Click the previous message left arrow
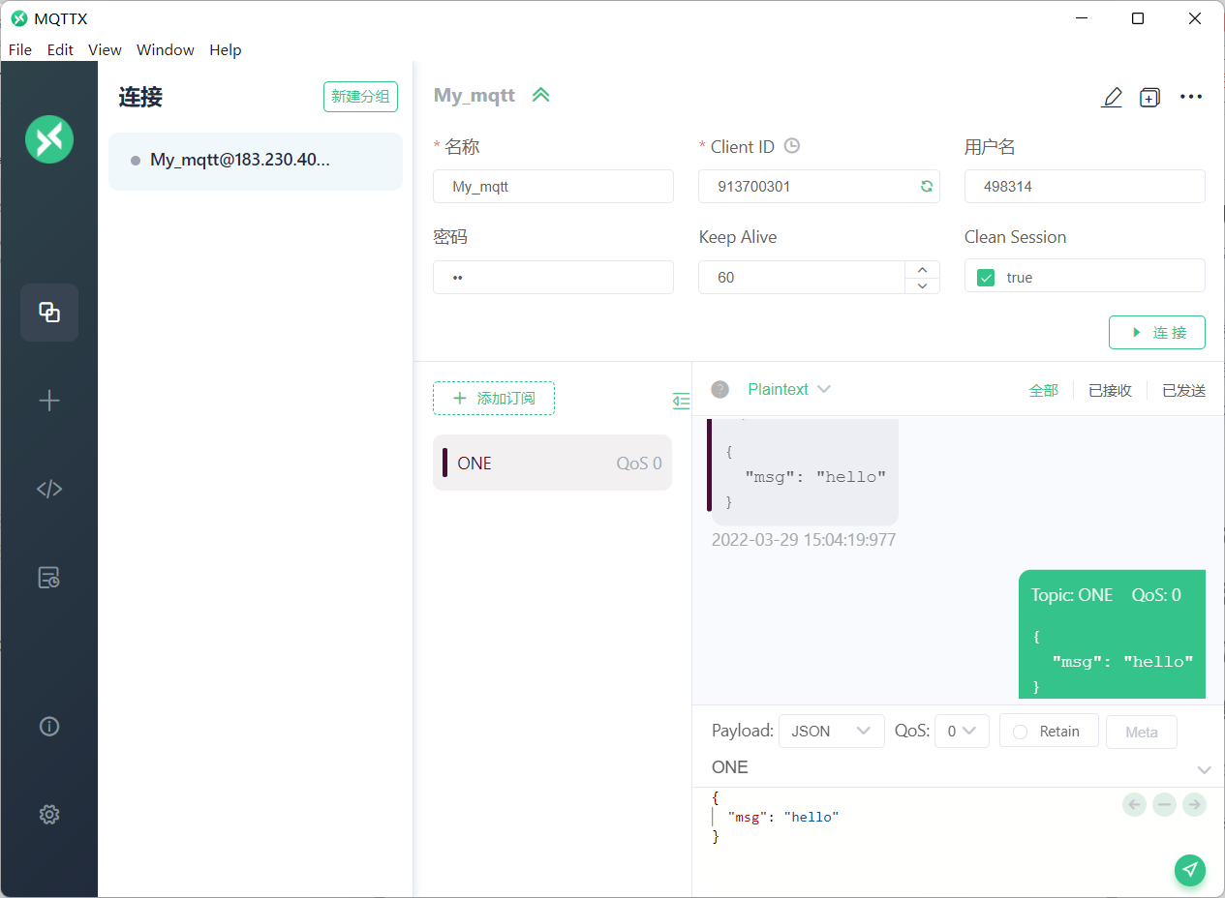This screenshot has height=898, width=1225. pyautogui.click(x=1135, y=804)
